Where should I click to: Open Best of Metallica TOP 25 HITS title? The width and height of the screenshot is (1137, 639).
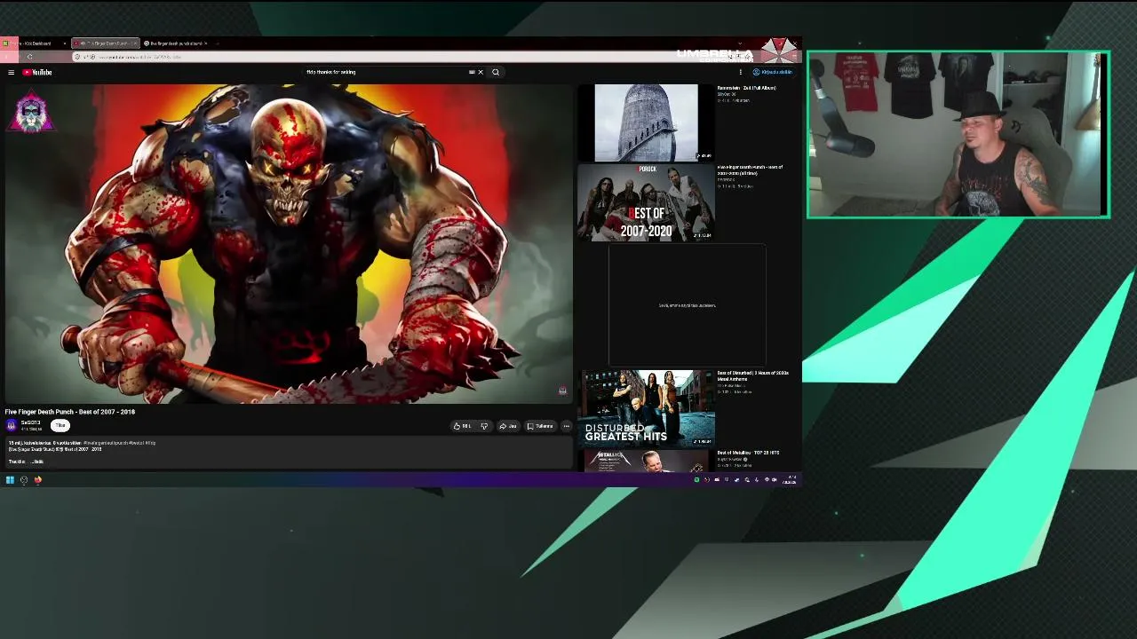click(x=748, y=453)
